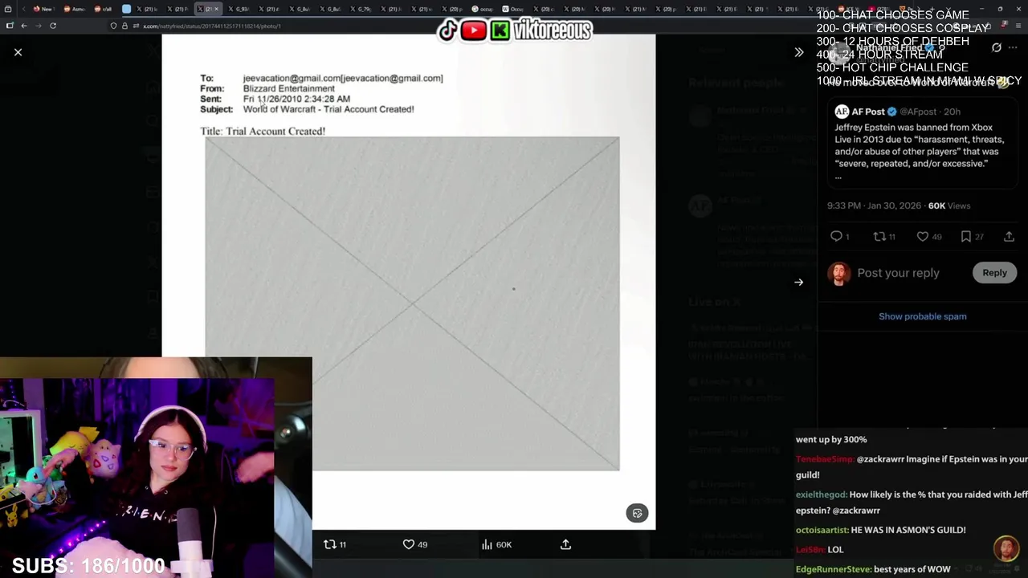Screen dimensions: 1028x578
Task: Focus the 'Post your reply' field
Action: point(898,273)
